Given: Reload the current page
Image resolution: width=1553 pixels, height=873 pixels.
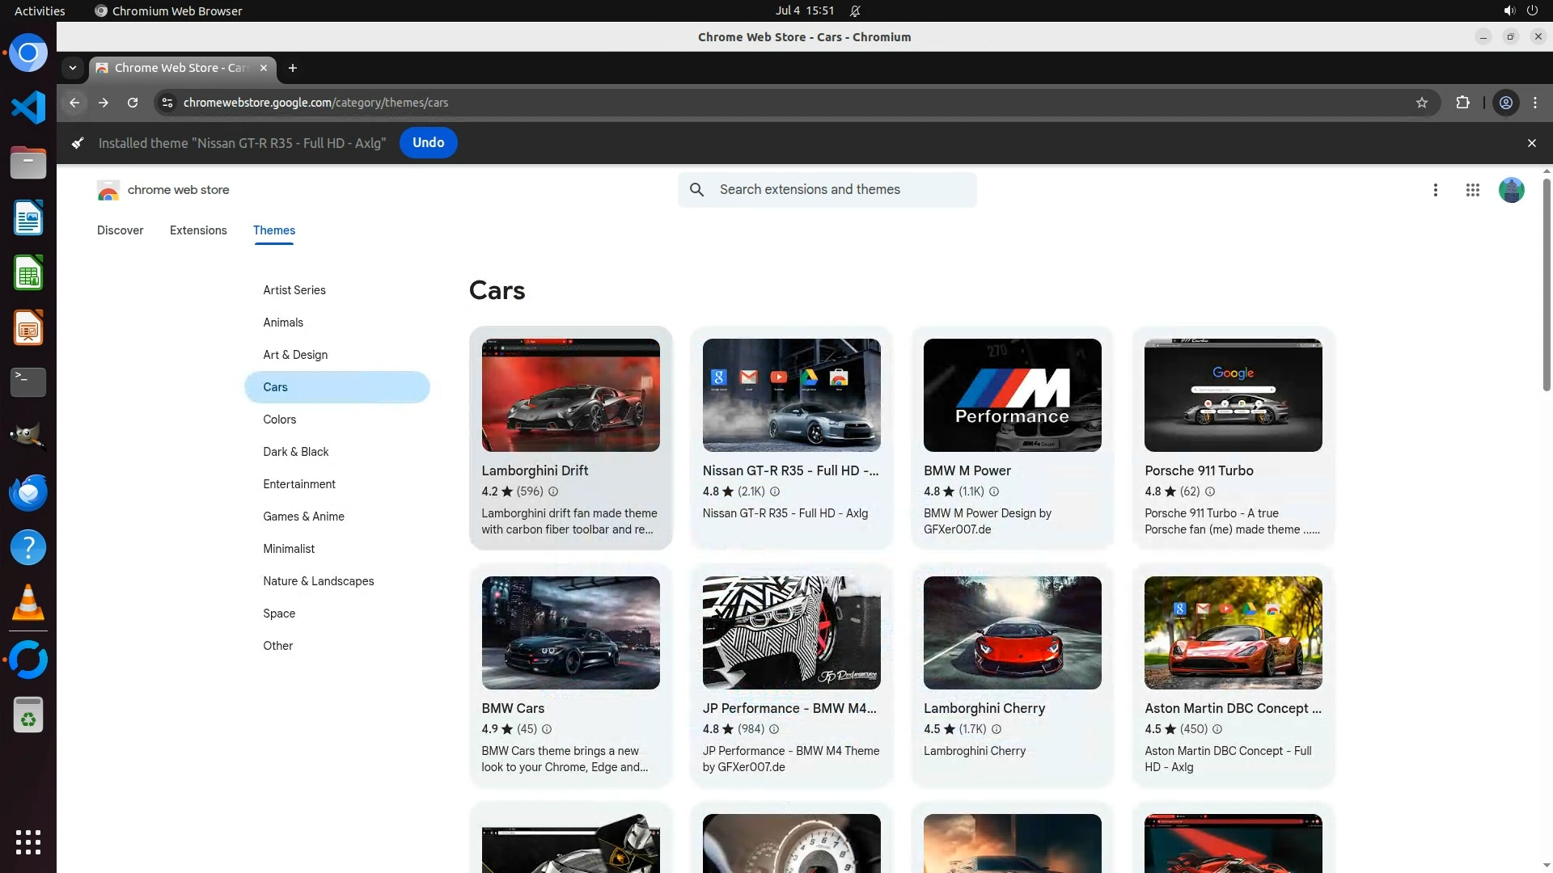Looking at the screenshot, I should (x=133, y=103).
